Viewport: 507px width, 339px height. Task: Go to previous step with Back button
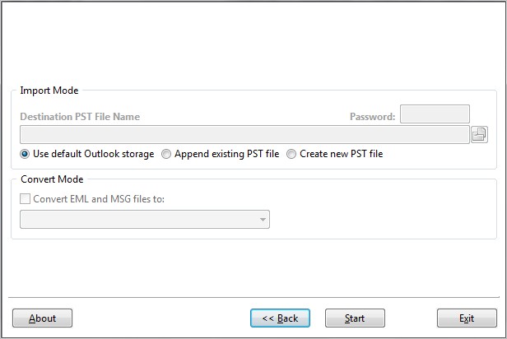(280, 318)
